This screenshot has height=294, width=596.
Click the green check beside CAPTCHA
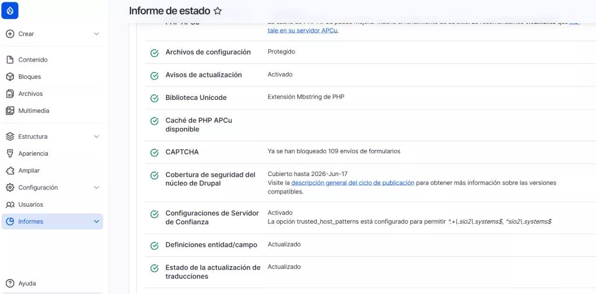click(154, 153)
